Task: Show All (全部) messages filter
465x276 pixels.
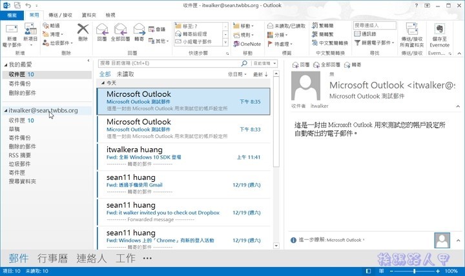Action: tap(105, 74)
